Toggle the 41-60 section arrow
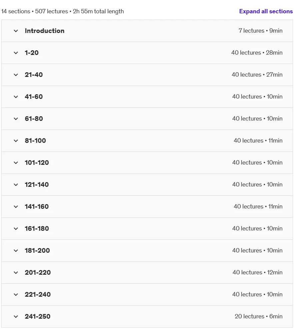This screenshot has height=329, width=294. click(x=16, y=97)
